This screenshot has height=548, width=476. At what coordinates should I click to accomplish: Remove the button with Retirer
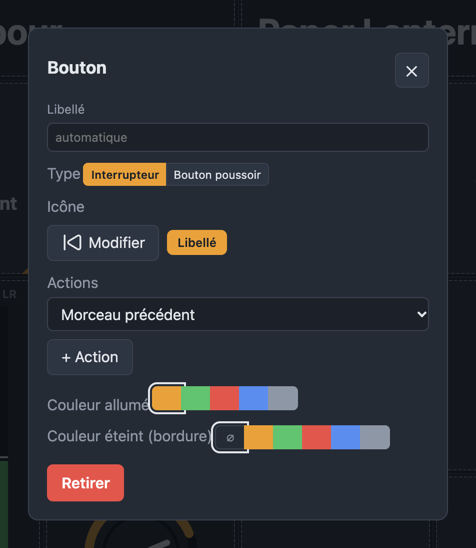[86, 483]
